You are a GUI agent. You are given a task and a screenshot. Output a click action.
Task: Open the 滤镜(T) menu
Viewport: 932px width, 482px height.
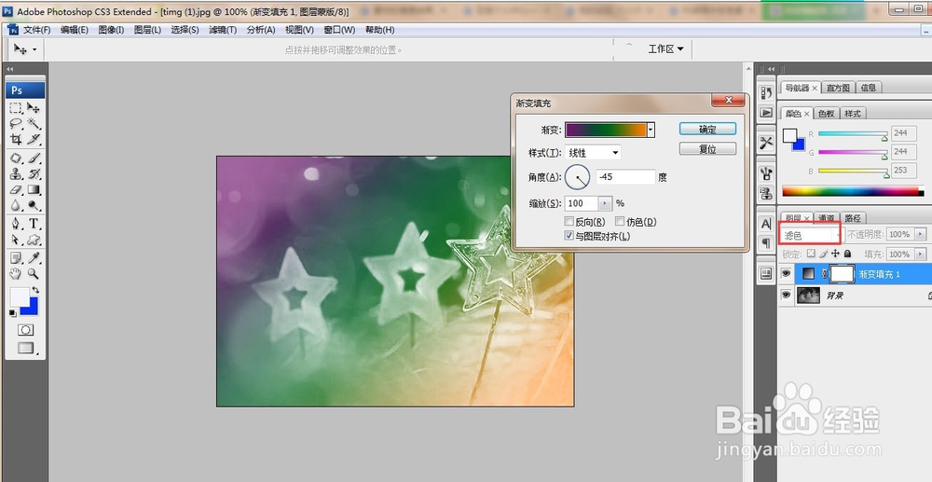click(x=223, y=30)
